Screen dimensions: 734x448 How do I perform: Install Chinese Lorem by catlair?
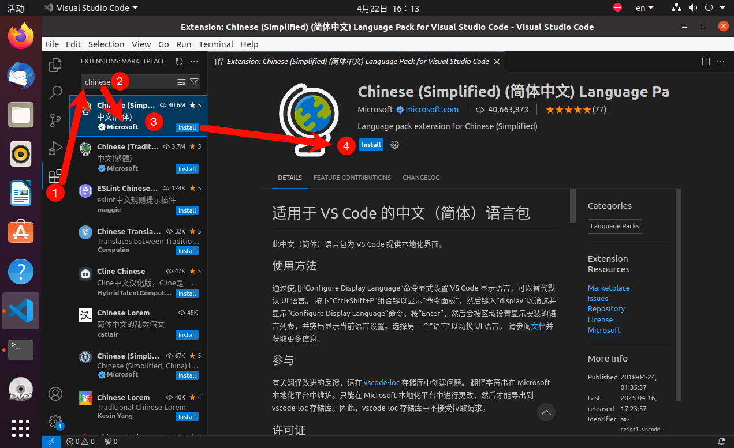187,335
